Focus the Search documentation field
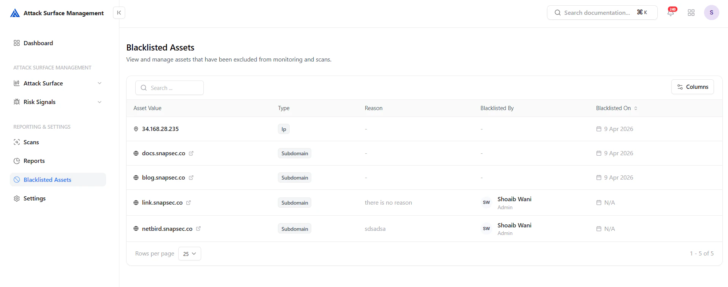 pyautogui.click(x=602, y=13)
